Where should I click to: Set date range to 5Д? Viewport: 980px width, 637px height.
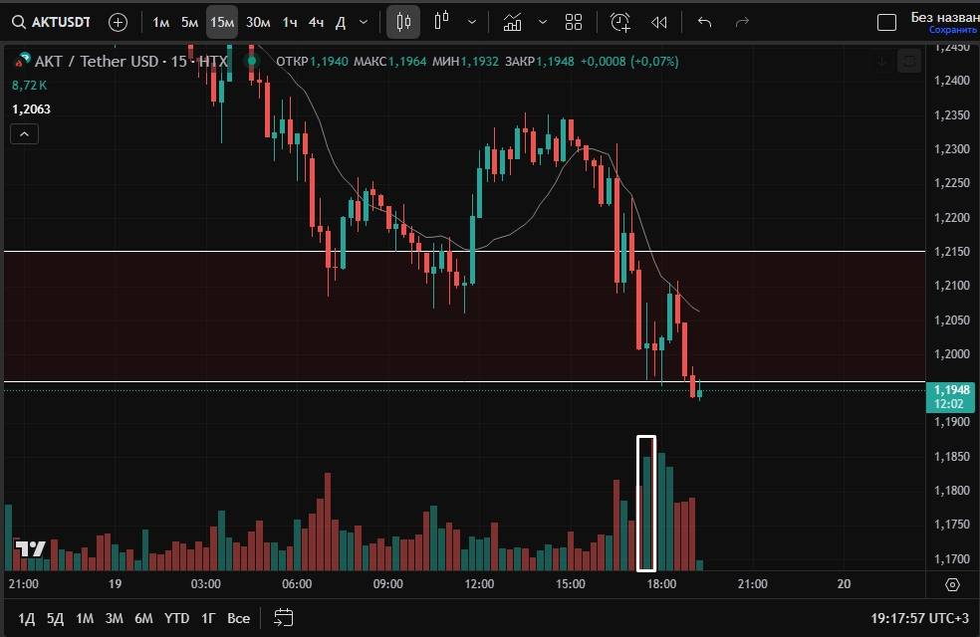click(x=55, y=618)
